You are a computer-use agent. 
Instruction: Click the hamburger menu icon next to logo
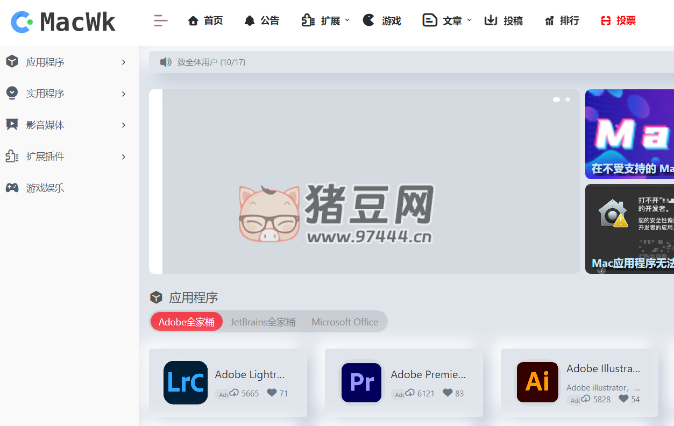tap(160, 20)
